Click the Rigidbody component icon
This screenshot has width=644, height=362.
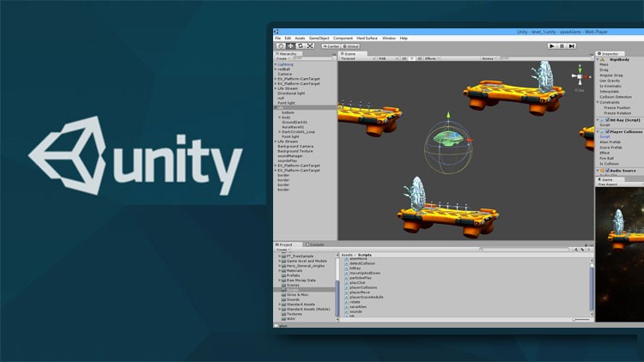pos(603,59)
